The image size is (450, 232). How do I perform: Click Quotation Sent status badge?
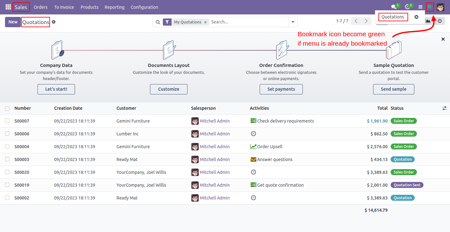[407, 185]
